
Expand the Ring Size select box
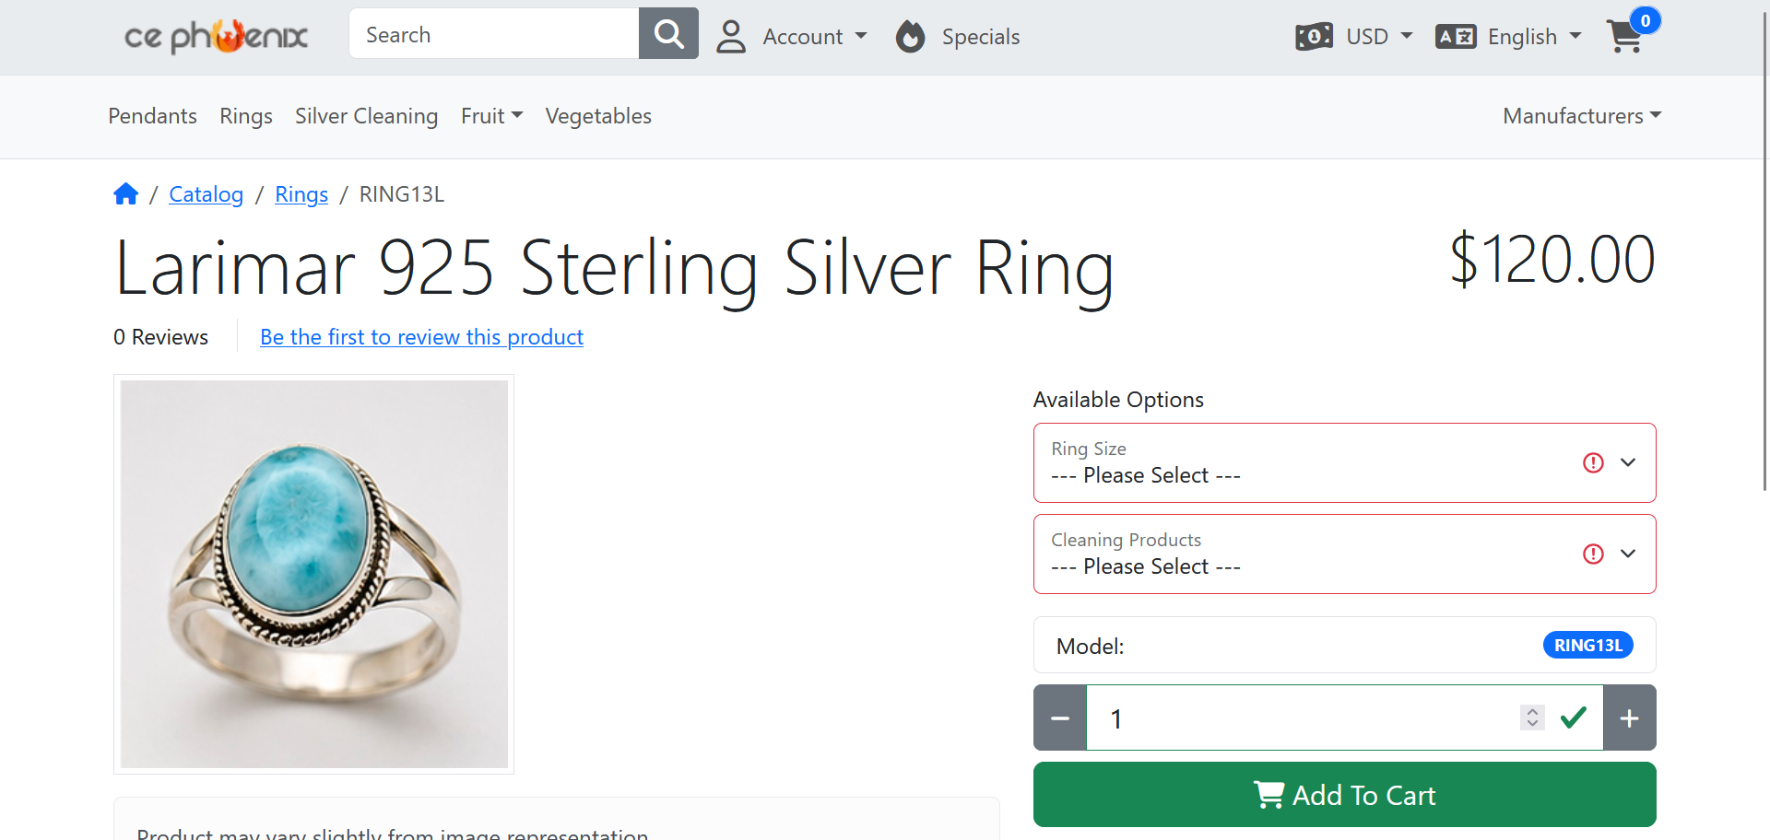1344,462
